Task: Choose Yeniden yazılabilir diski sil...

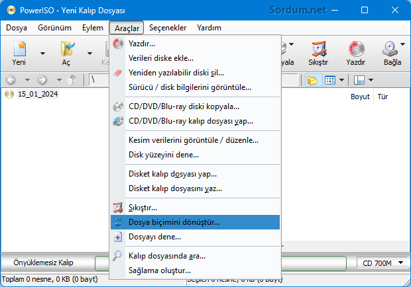Action: (195, 73)
